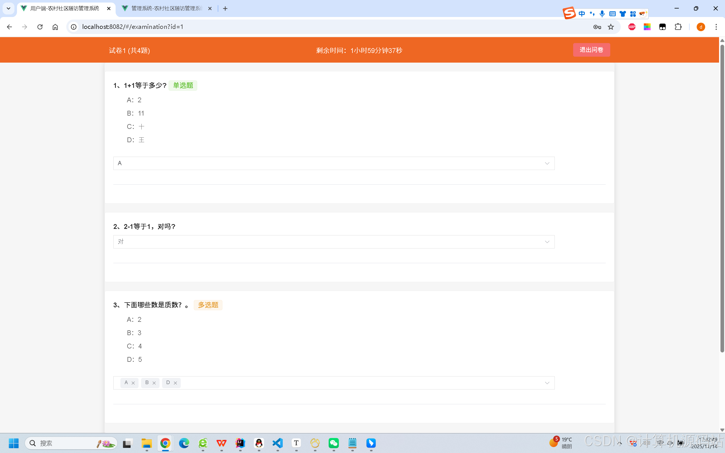
Task: Open the yellow paw app on taskbar
Action: click(315, 443)
